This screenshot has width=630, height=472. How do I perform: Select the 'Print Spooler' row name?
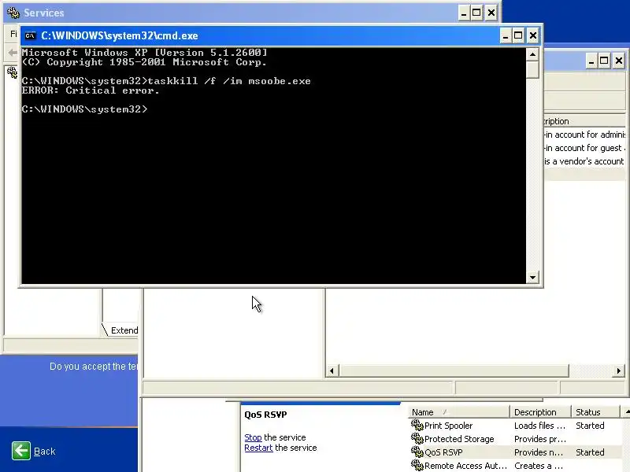click(448, 426)
